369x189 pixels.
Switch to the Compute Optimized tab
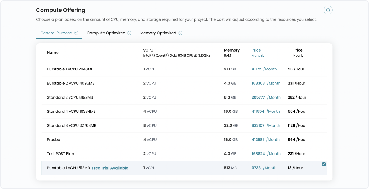pos(106,33)
